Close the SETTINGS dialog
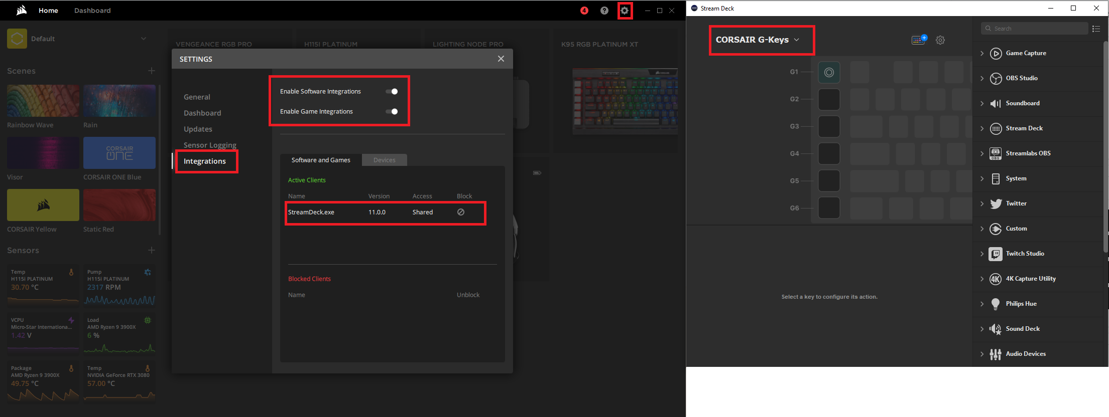 pyautogui.click(x=501, y=59)
